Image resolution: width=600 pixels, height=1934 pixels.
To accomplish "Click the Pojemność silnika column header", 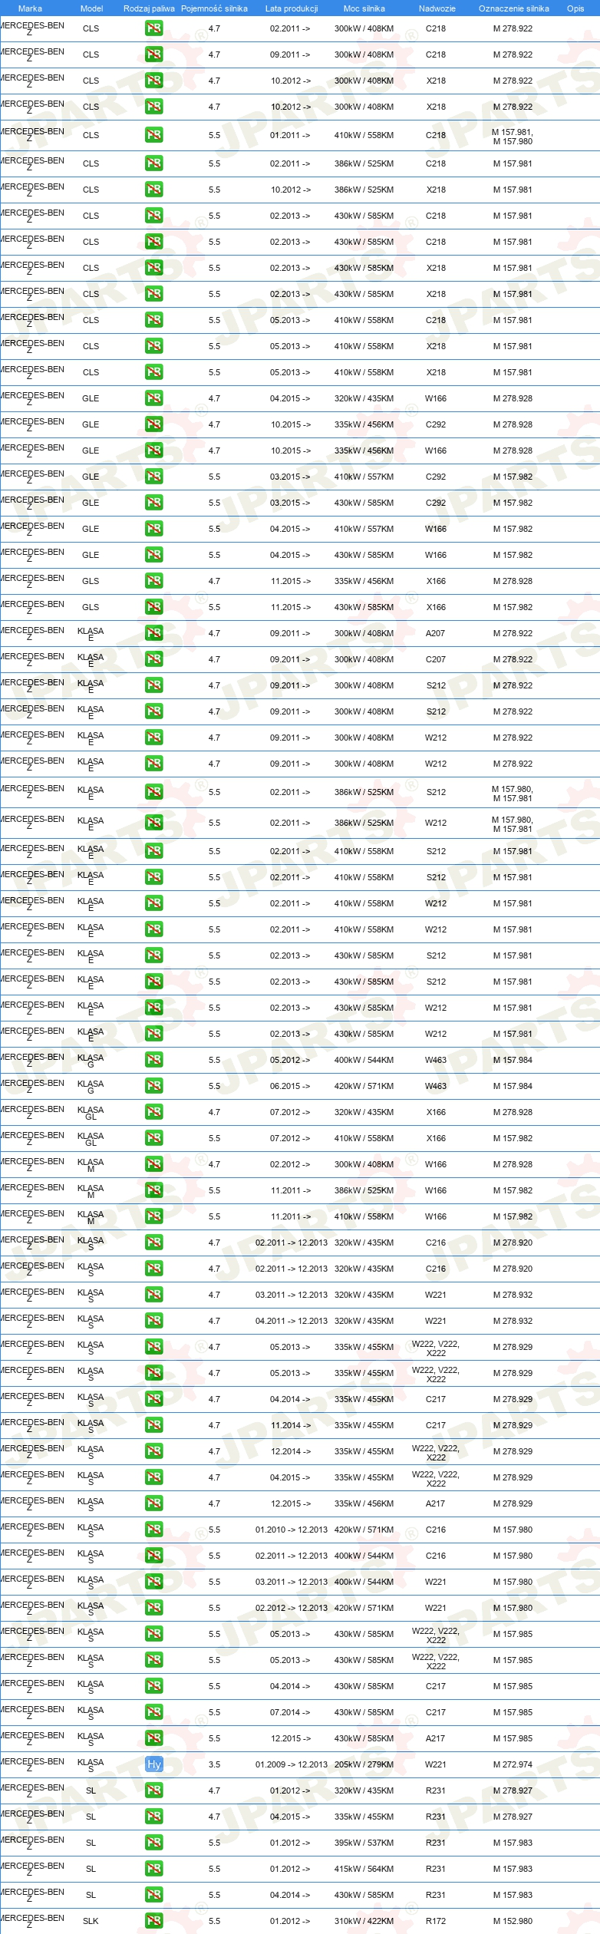I will [x=214, y=8].
